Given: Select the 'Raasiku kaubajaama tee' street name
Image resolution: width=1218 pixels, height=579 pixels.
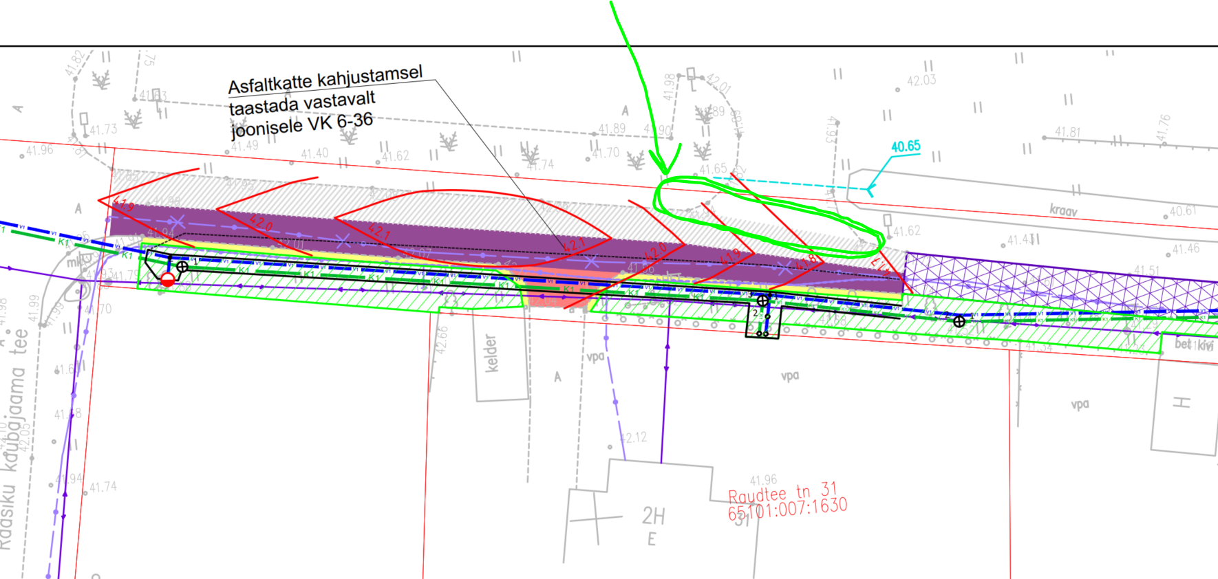Looking at the screenshot, I should pyautogui.click(x=15, y=440).
